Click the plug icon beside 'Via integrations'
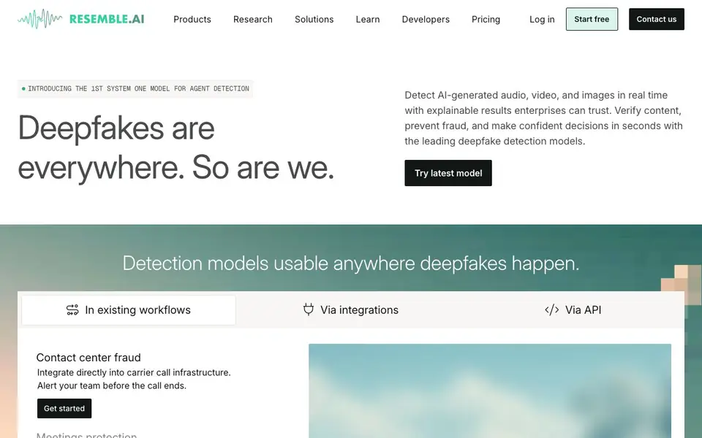702x438 pixels. point(309,310)
